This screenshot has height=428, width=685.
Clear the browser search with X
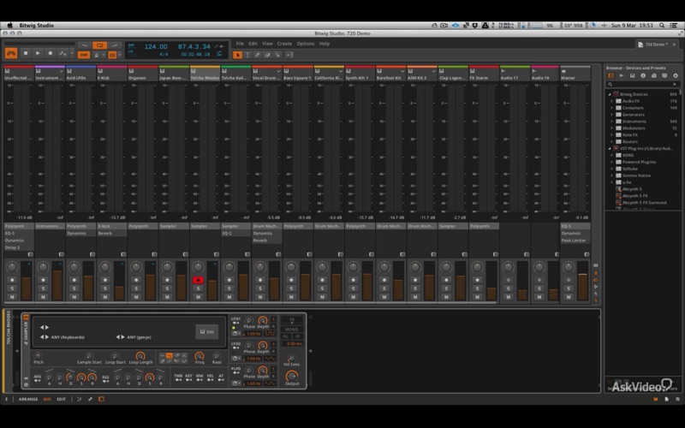(675, 84)
